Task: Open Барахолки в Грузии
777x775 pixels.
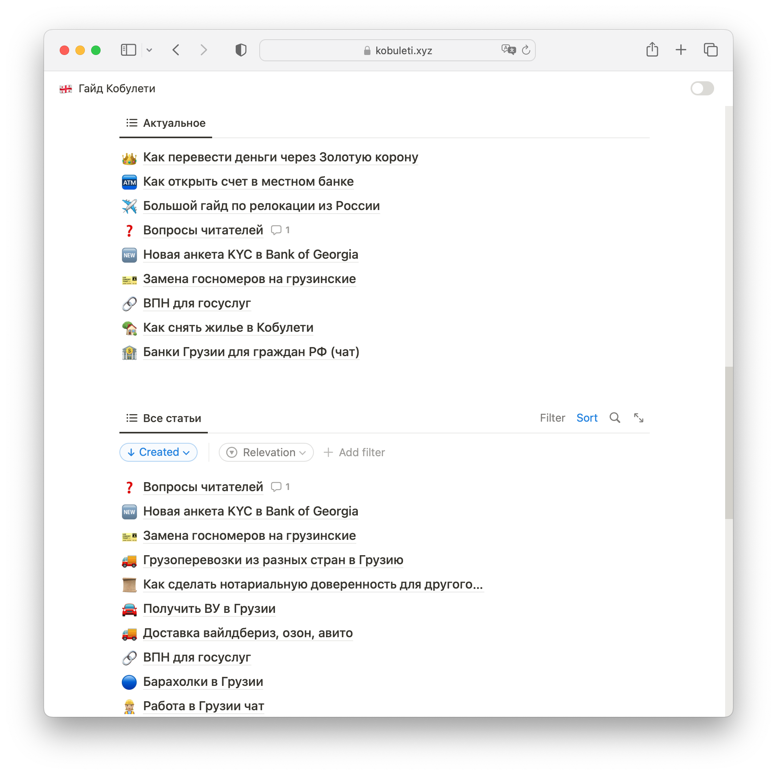Action: pos(203,682)
